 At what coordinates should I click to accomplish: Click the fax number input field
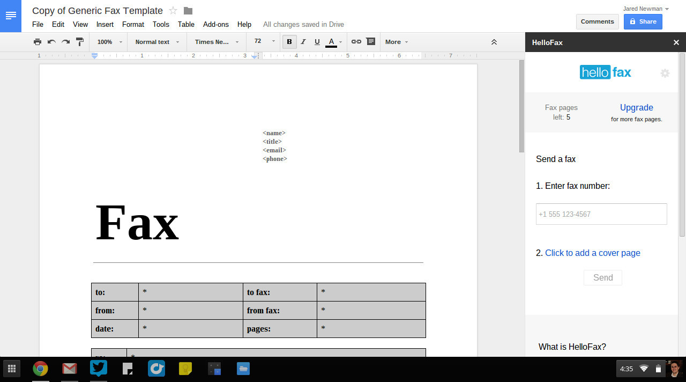pos(601,214)
